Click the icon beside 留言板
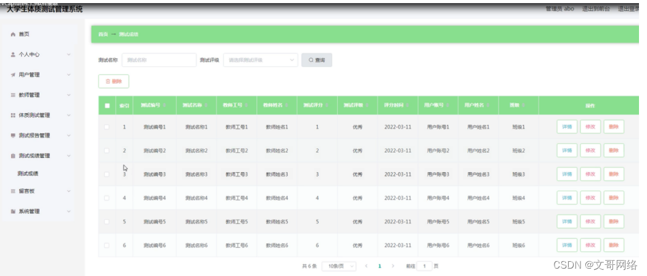 point(13,191)
